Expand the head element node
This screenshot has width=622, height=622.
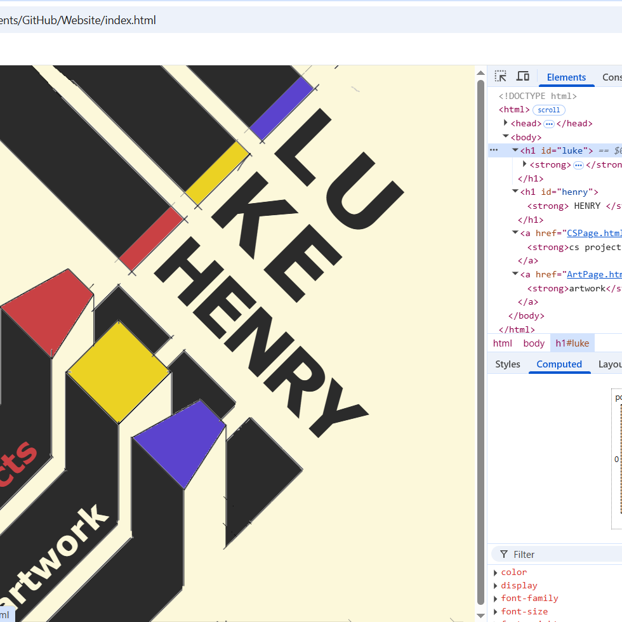[506, 123]
